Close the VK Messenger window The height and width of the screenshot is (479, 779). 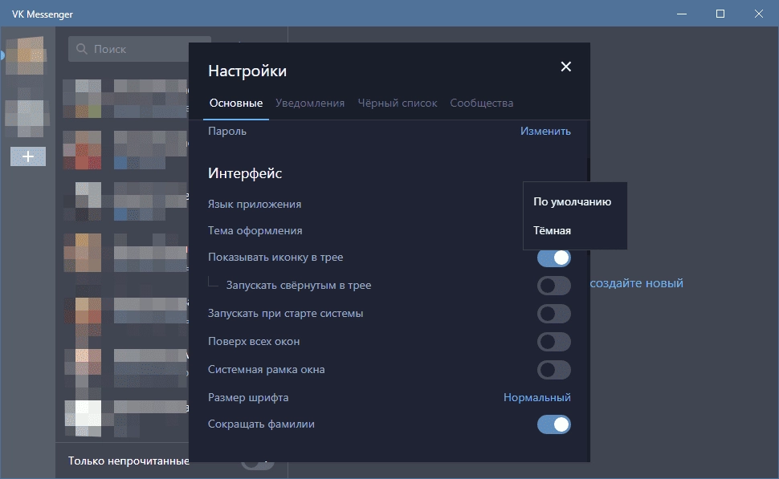coord(759,14)
